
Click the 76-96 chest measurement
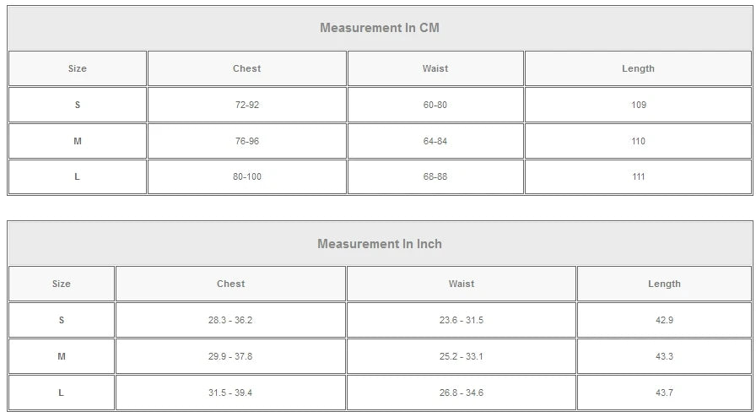point(246,141)
